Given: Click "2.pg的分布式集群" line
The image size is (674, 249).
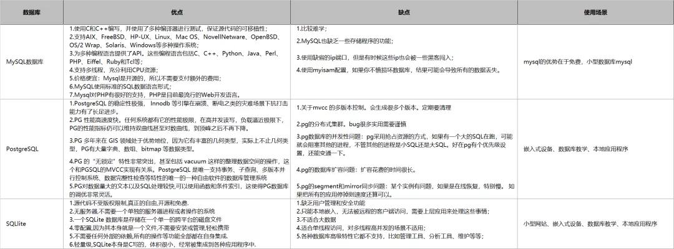Looking at the screenshot, I should [351, 125].
